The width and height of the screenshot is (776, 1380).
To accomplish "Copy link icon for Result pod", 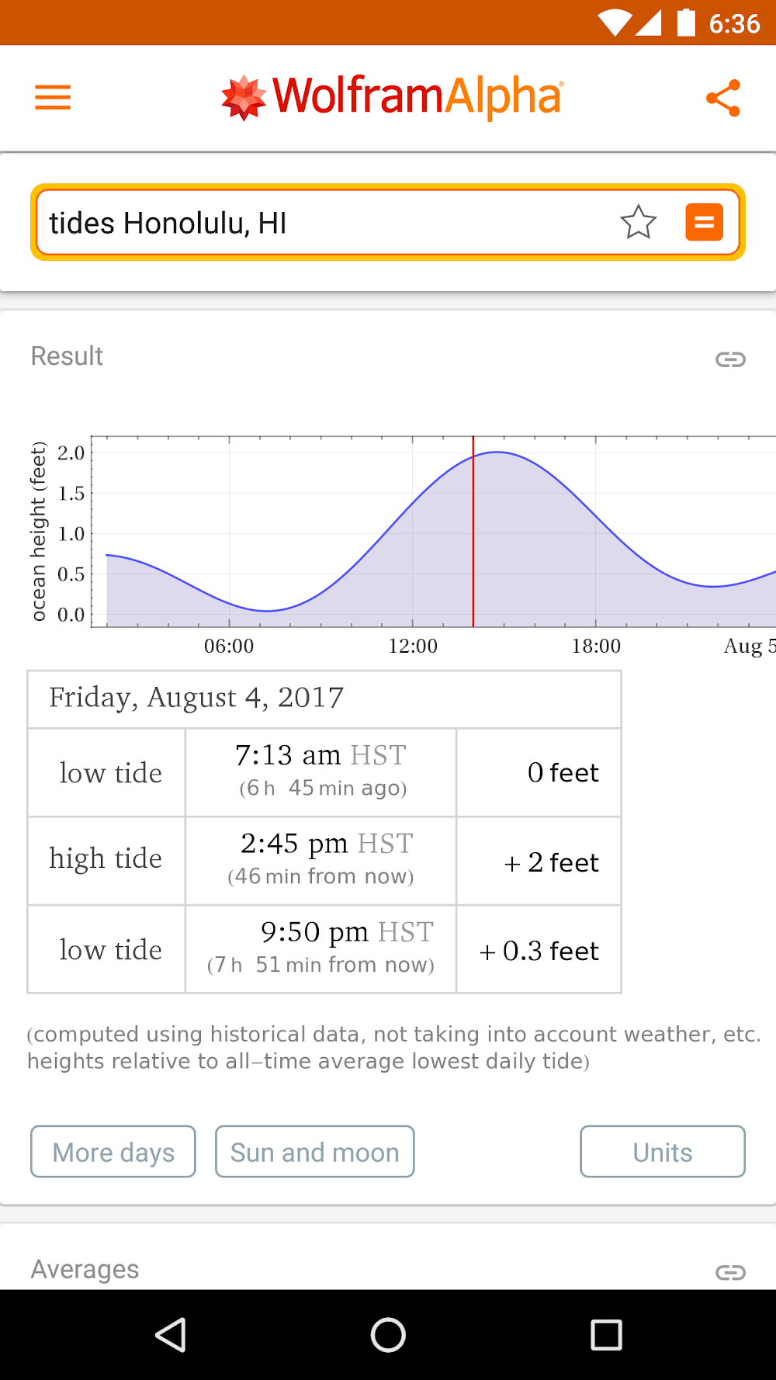I will coord(730,359).
